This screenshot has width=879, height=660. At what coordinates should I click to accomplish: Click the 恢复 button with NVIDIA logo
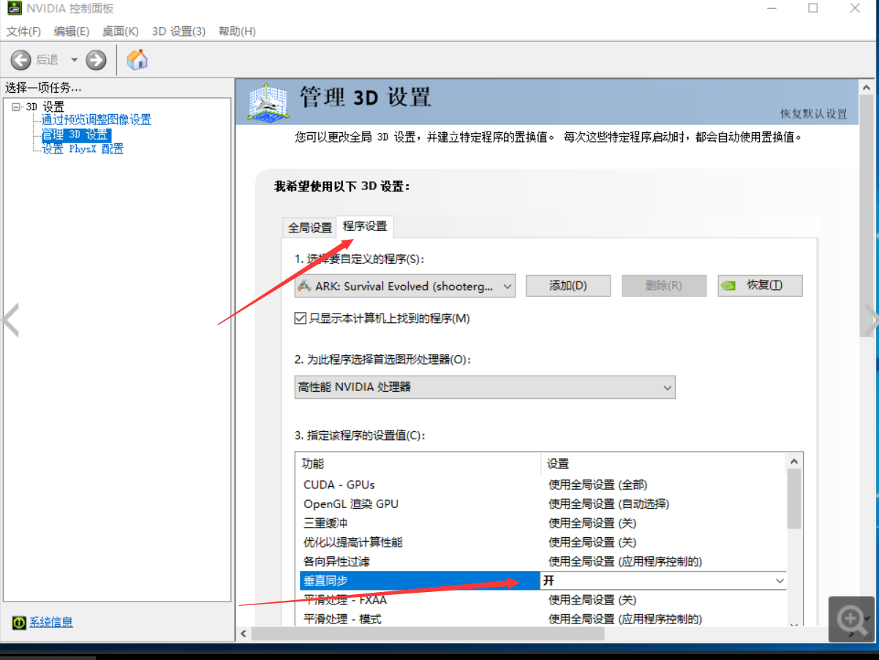[x=760, y=286]
